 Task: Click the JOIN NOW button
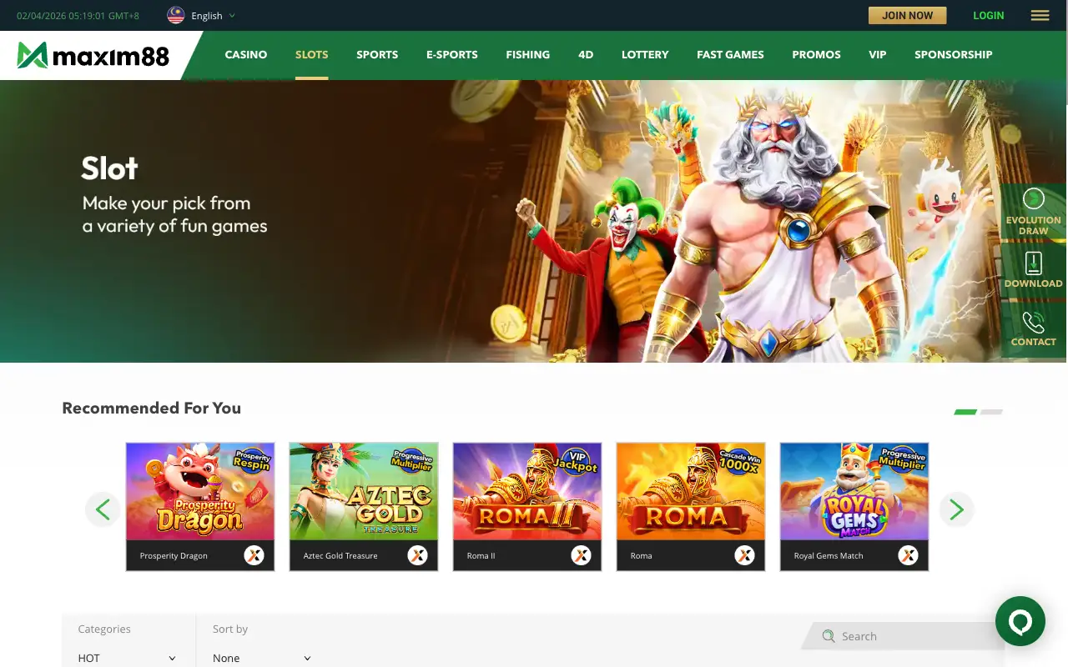click(x=907, y=15)
